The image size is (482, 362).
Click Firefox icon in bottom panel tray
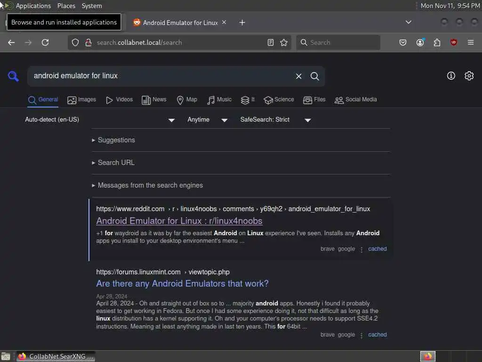[428, 356]
